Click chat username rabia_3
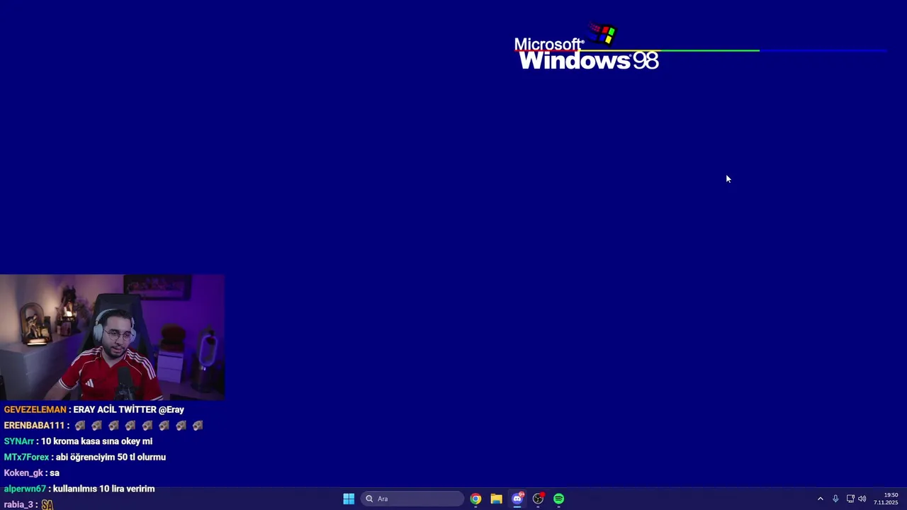The height and width of the screenshot is (510, 907). pos(18,504)
